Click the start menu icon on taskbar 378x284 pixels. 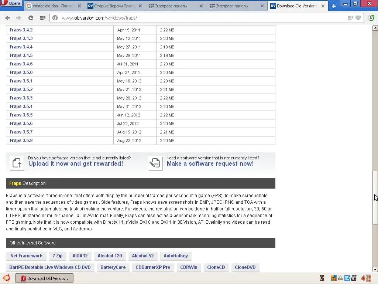(x=7, y=278)
